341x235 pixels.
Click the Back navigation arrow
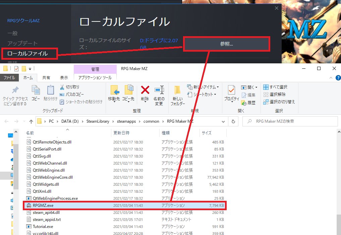6,121
